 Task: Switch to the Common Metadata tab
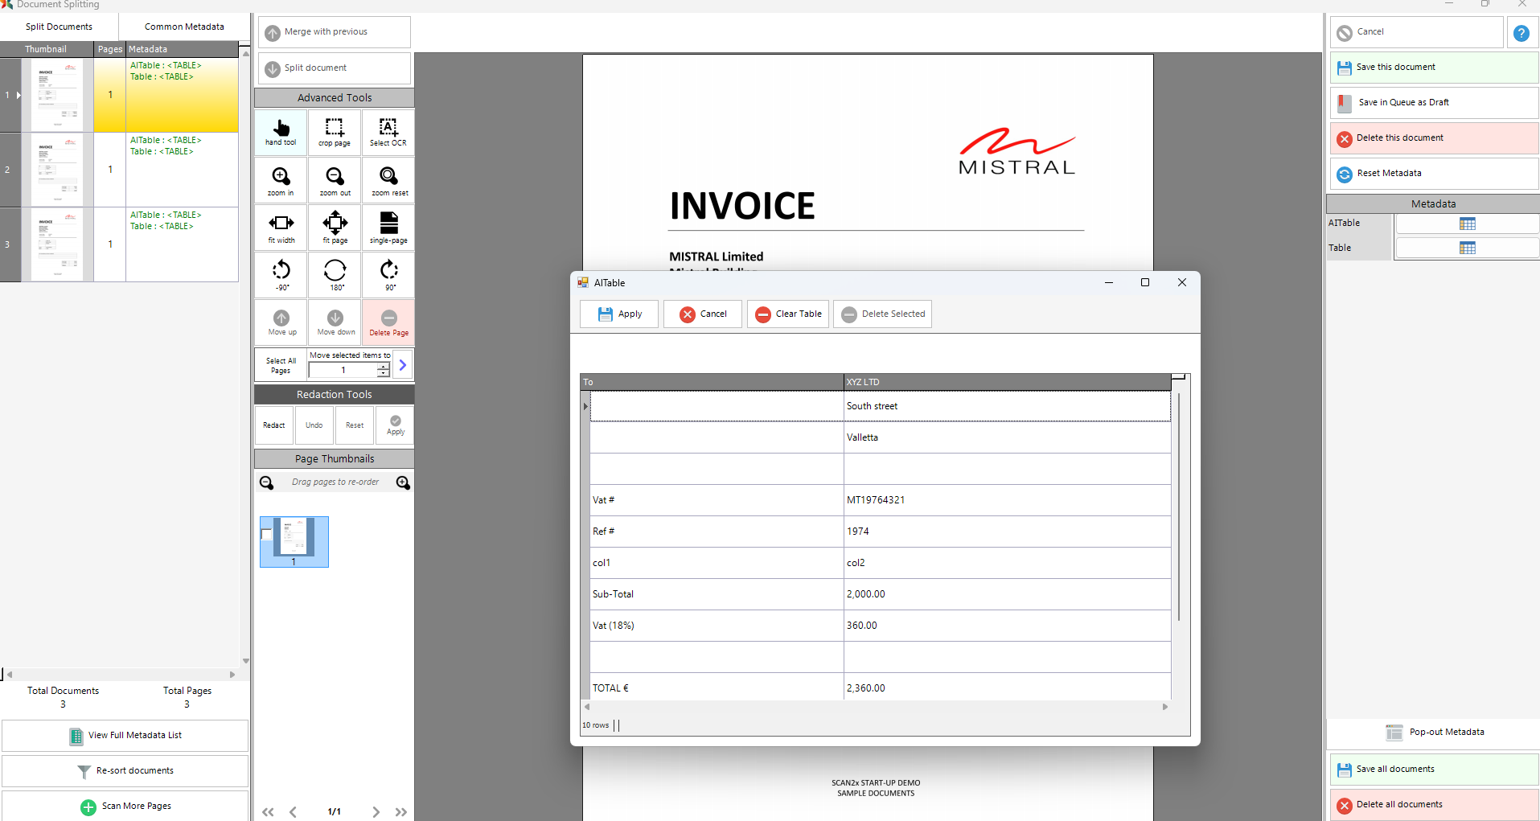pyautogui.click(x=184, y=27)
